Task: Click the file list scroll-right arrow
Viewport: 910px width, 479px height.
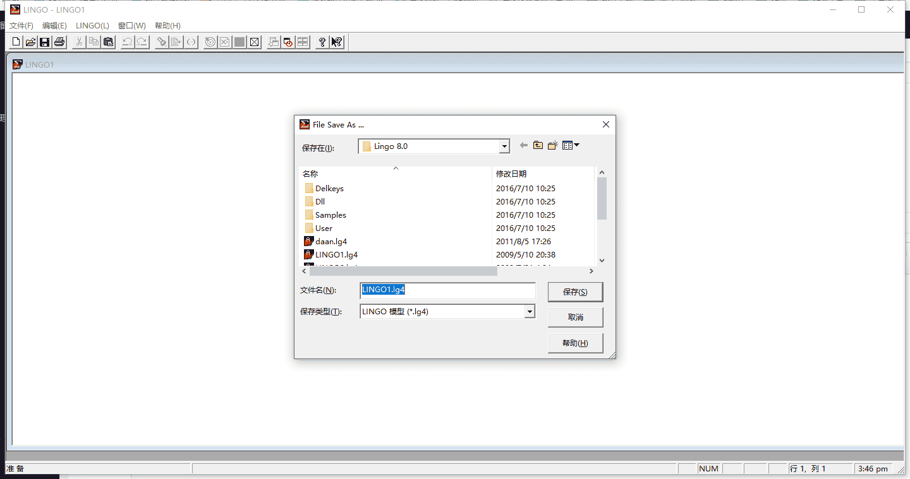Action: (591, 271)
